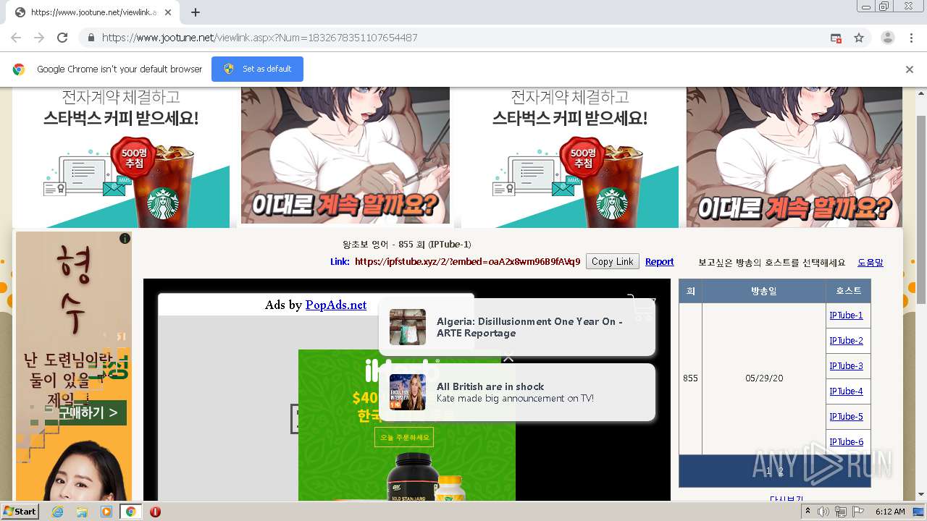Dismiss the default browser notification bar
The image size is (927, 521).
pyautogui.click(x=910, y=69)
